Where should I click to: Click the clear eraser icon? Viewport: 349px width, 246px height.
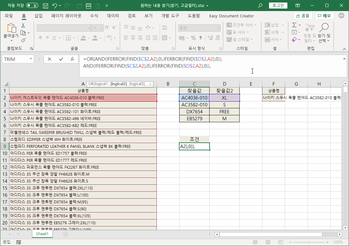pos(294,39)
